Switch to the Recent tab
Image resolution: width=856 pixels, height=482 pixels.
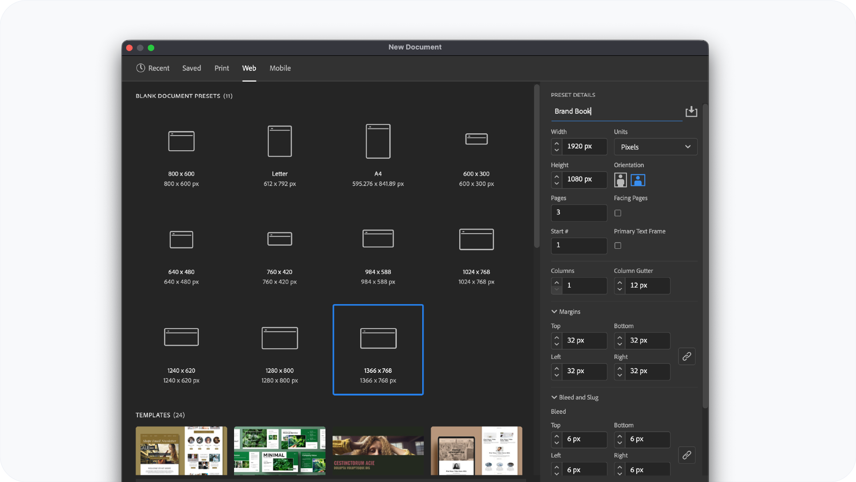click(x=153, y=68)
